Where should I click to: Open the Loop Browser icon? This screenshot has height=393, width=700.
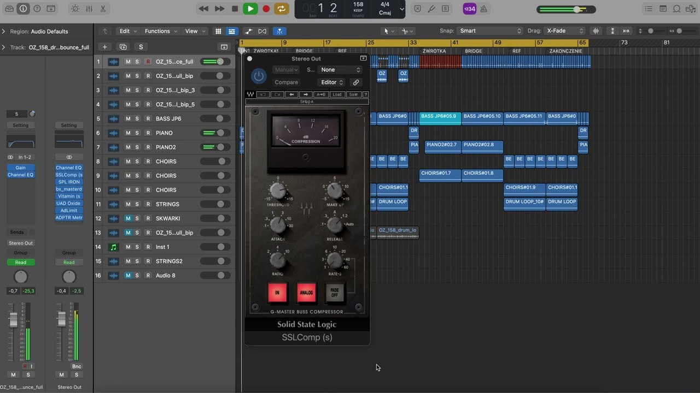[x=676, y=9]
